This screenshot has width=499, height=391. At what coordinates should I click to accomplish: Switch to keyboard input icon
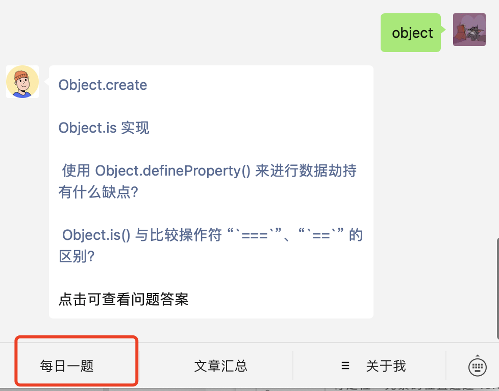point(478,366)
